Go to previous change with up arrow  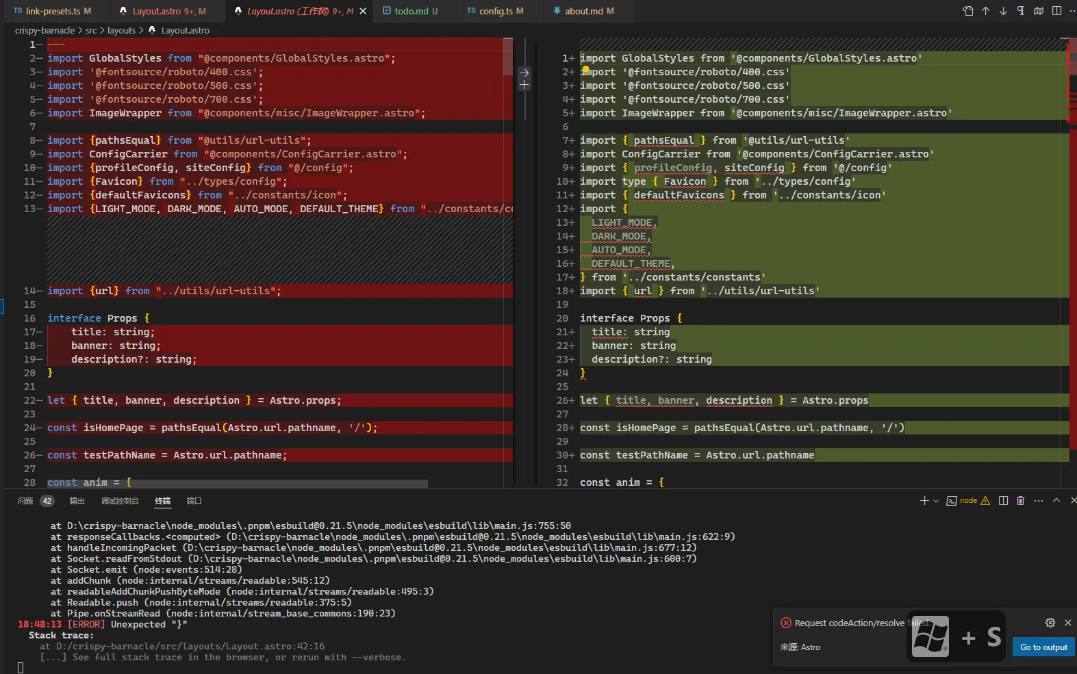[985, 11]
